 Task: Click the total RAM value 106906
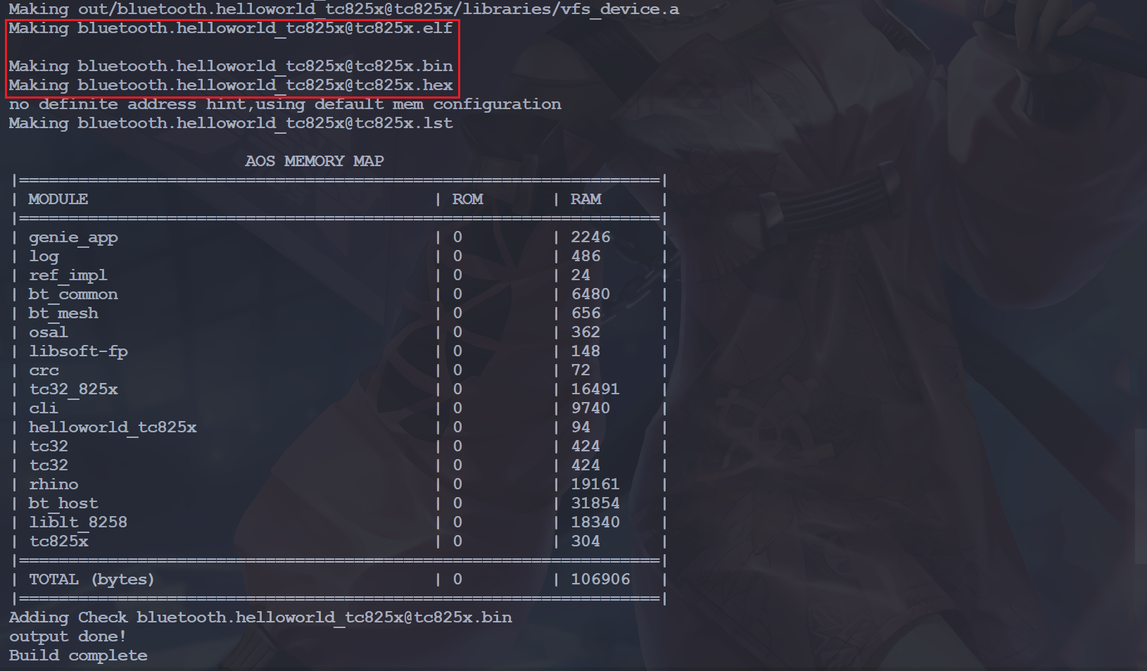point(600,580)
